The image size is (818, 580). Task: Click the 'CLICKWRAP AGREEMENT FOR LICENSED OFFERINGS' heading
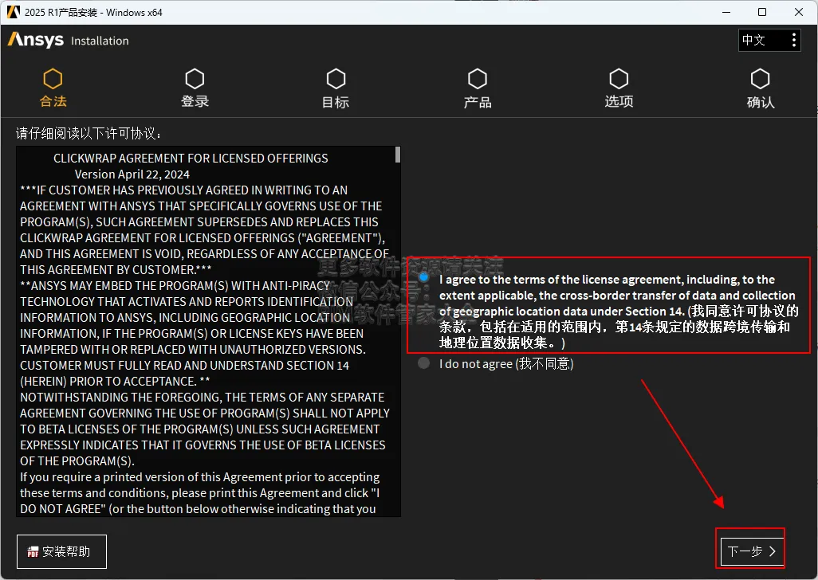click(x=191, y=159)
